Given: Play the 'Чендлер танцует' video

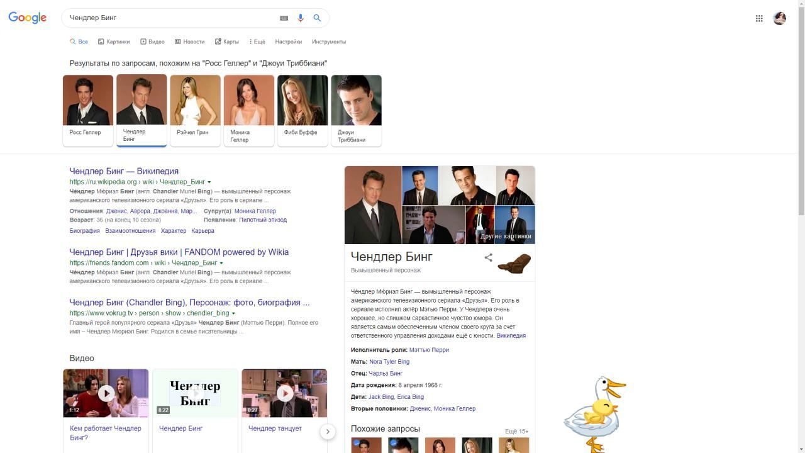Looking at the screenshot, I should (x=284, y=393).
